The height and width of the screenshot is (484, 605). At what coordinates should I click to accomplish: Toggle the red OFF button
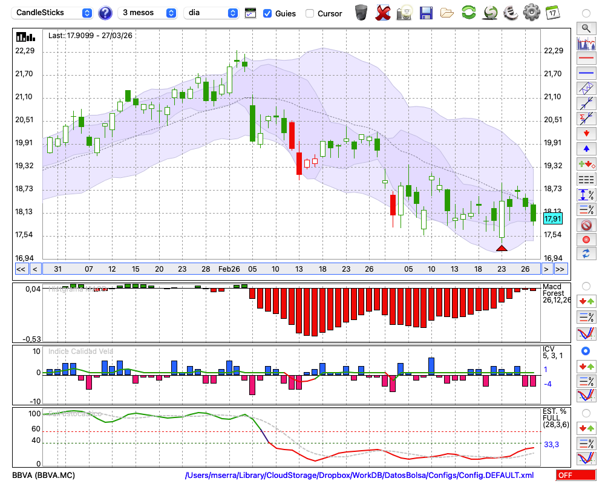576,475
